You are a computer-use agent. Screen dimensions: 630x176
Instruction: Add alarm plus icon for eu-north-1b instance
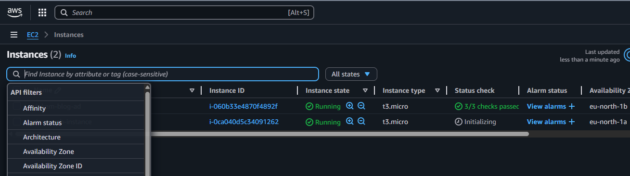(572, 106)
